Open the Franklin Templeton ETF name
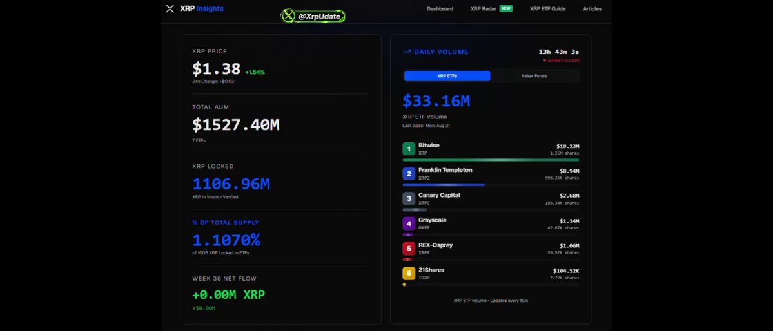This screenshot has width=773, height=331. [445, 170]
